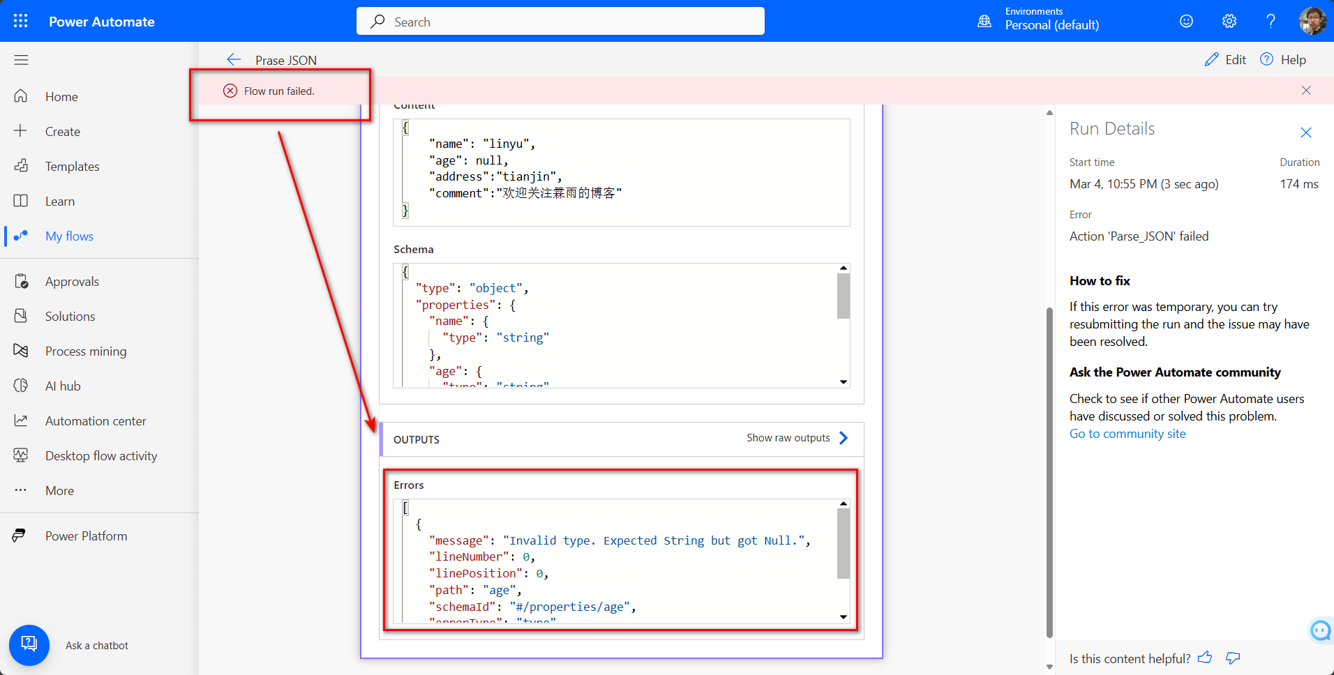Click the Help button label
1334x675 pixels.
pos(1294,60)
